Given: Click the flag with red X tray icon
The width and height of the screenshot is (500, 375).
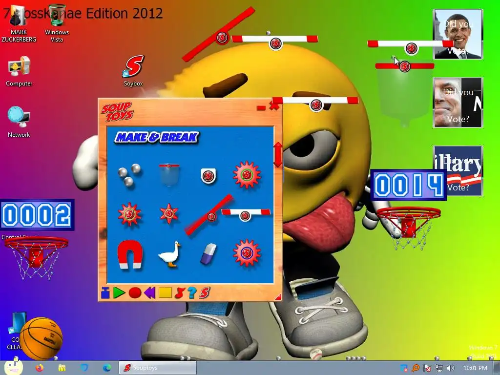Looking at the screenshot, I should point(427,368).
